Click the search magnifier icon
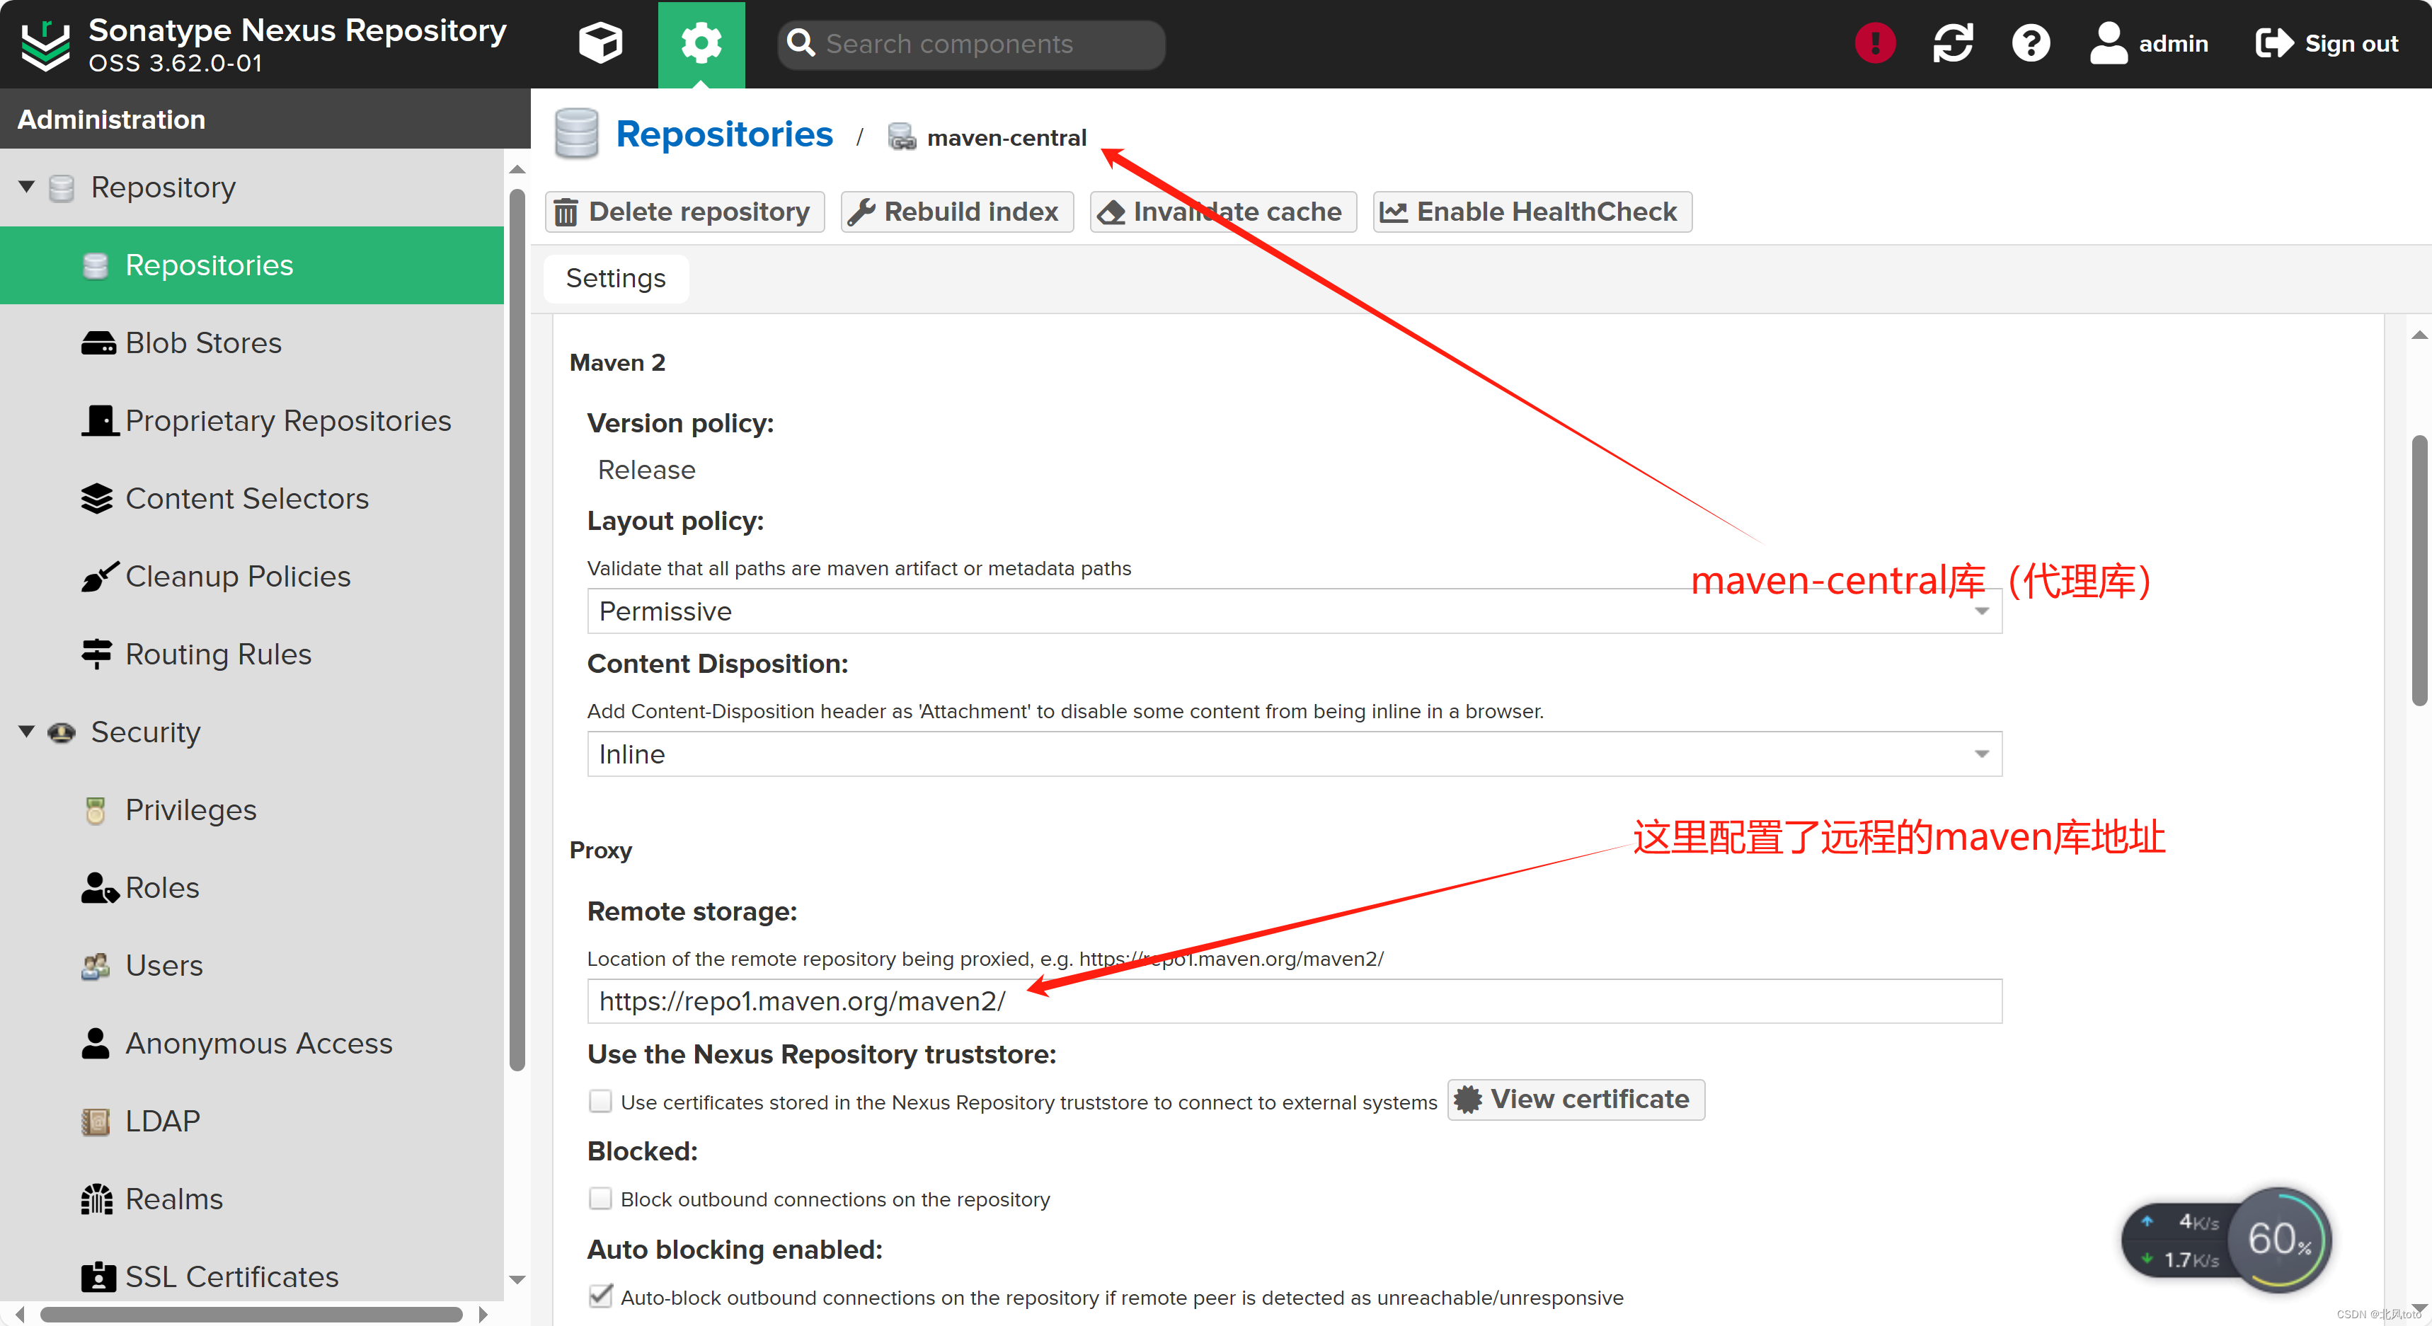The image size is (2432, 1326). (x=801, y=43)
